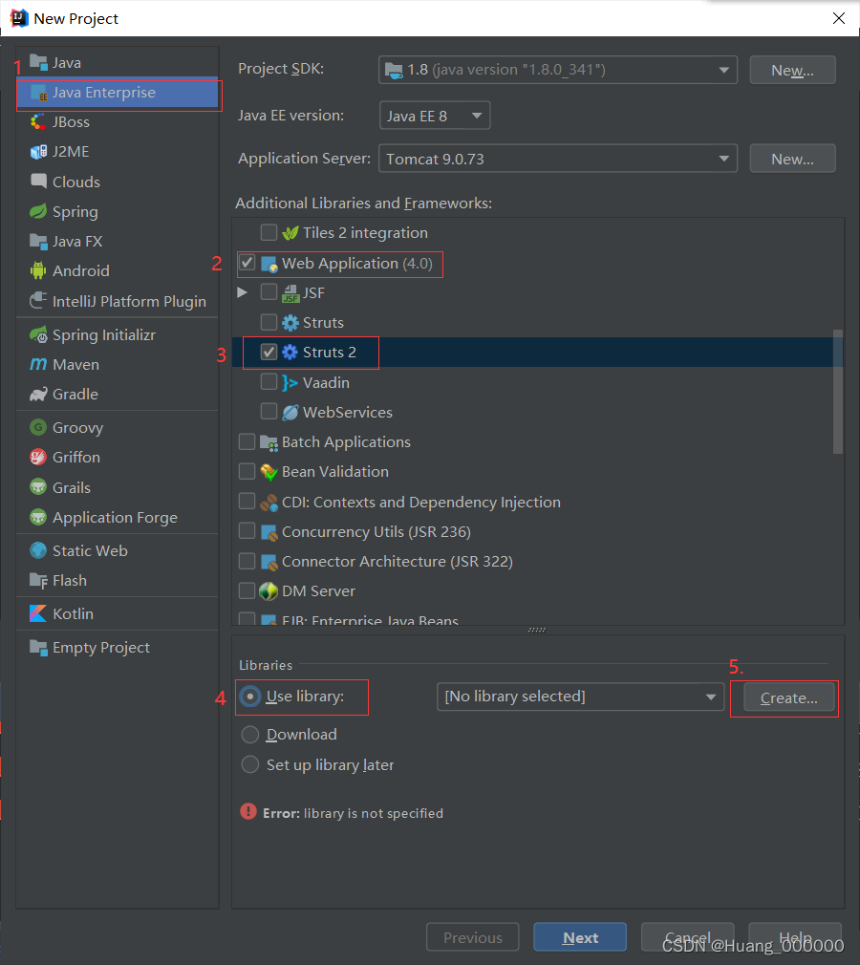Select the Java project type icon

tap(38, 63)
